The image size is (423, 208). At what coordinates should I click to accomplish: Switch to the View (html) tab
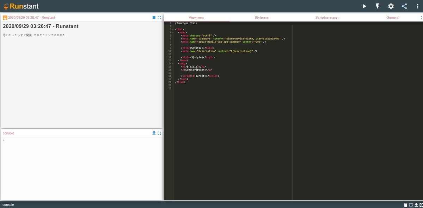click(196, 17)
